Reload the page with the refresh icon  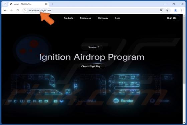18,10
